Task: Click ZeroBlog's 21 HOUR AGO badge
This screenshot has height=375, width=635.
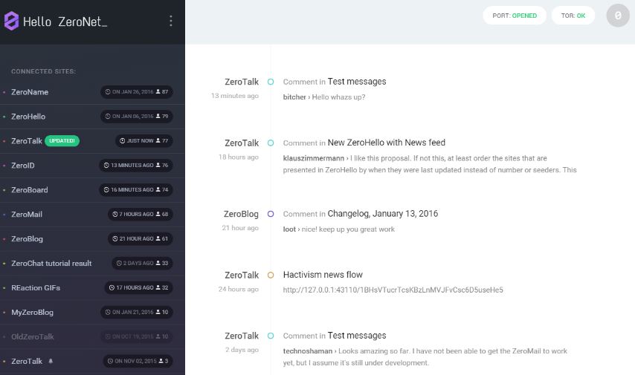Action: point(140,238)
